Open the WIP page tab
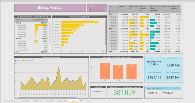Screen dimensions: 195x103 [x=81, y=101]
